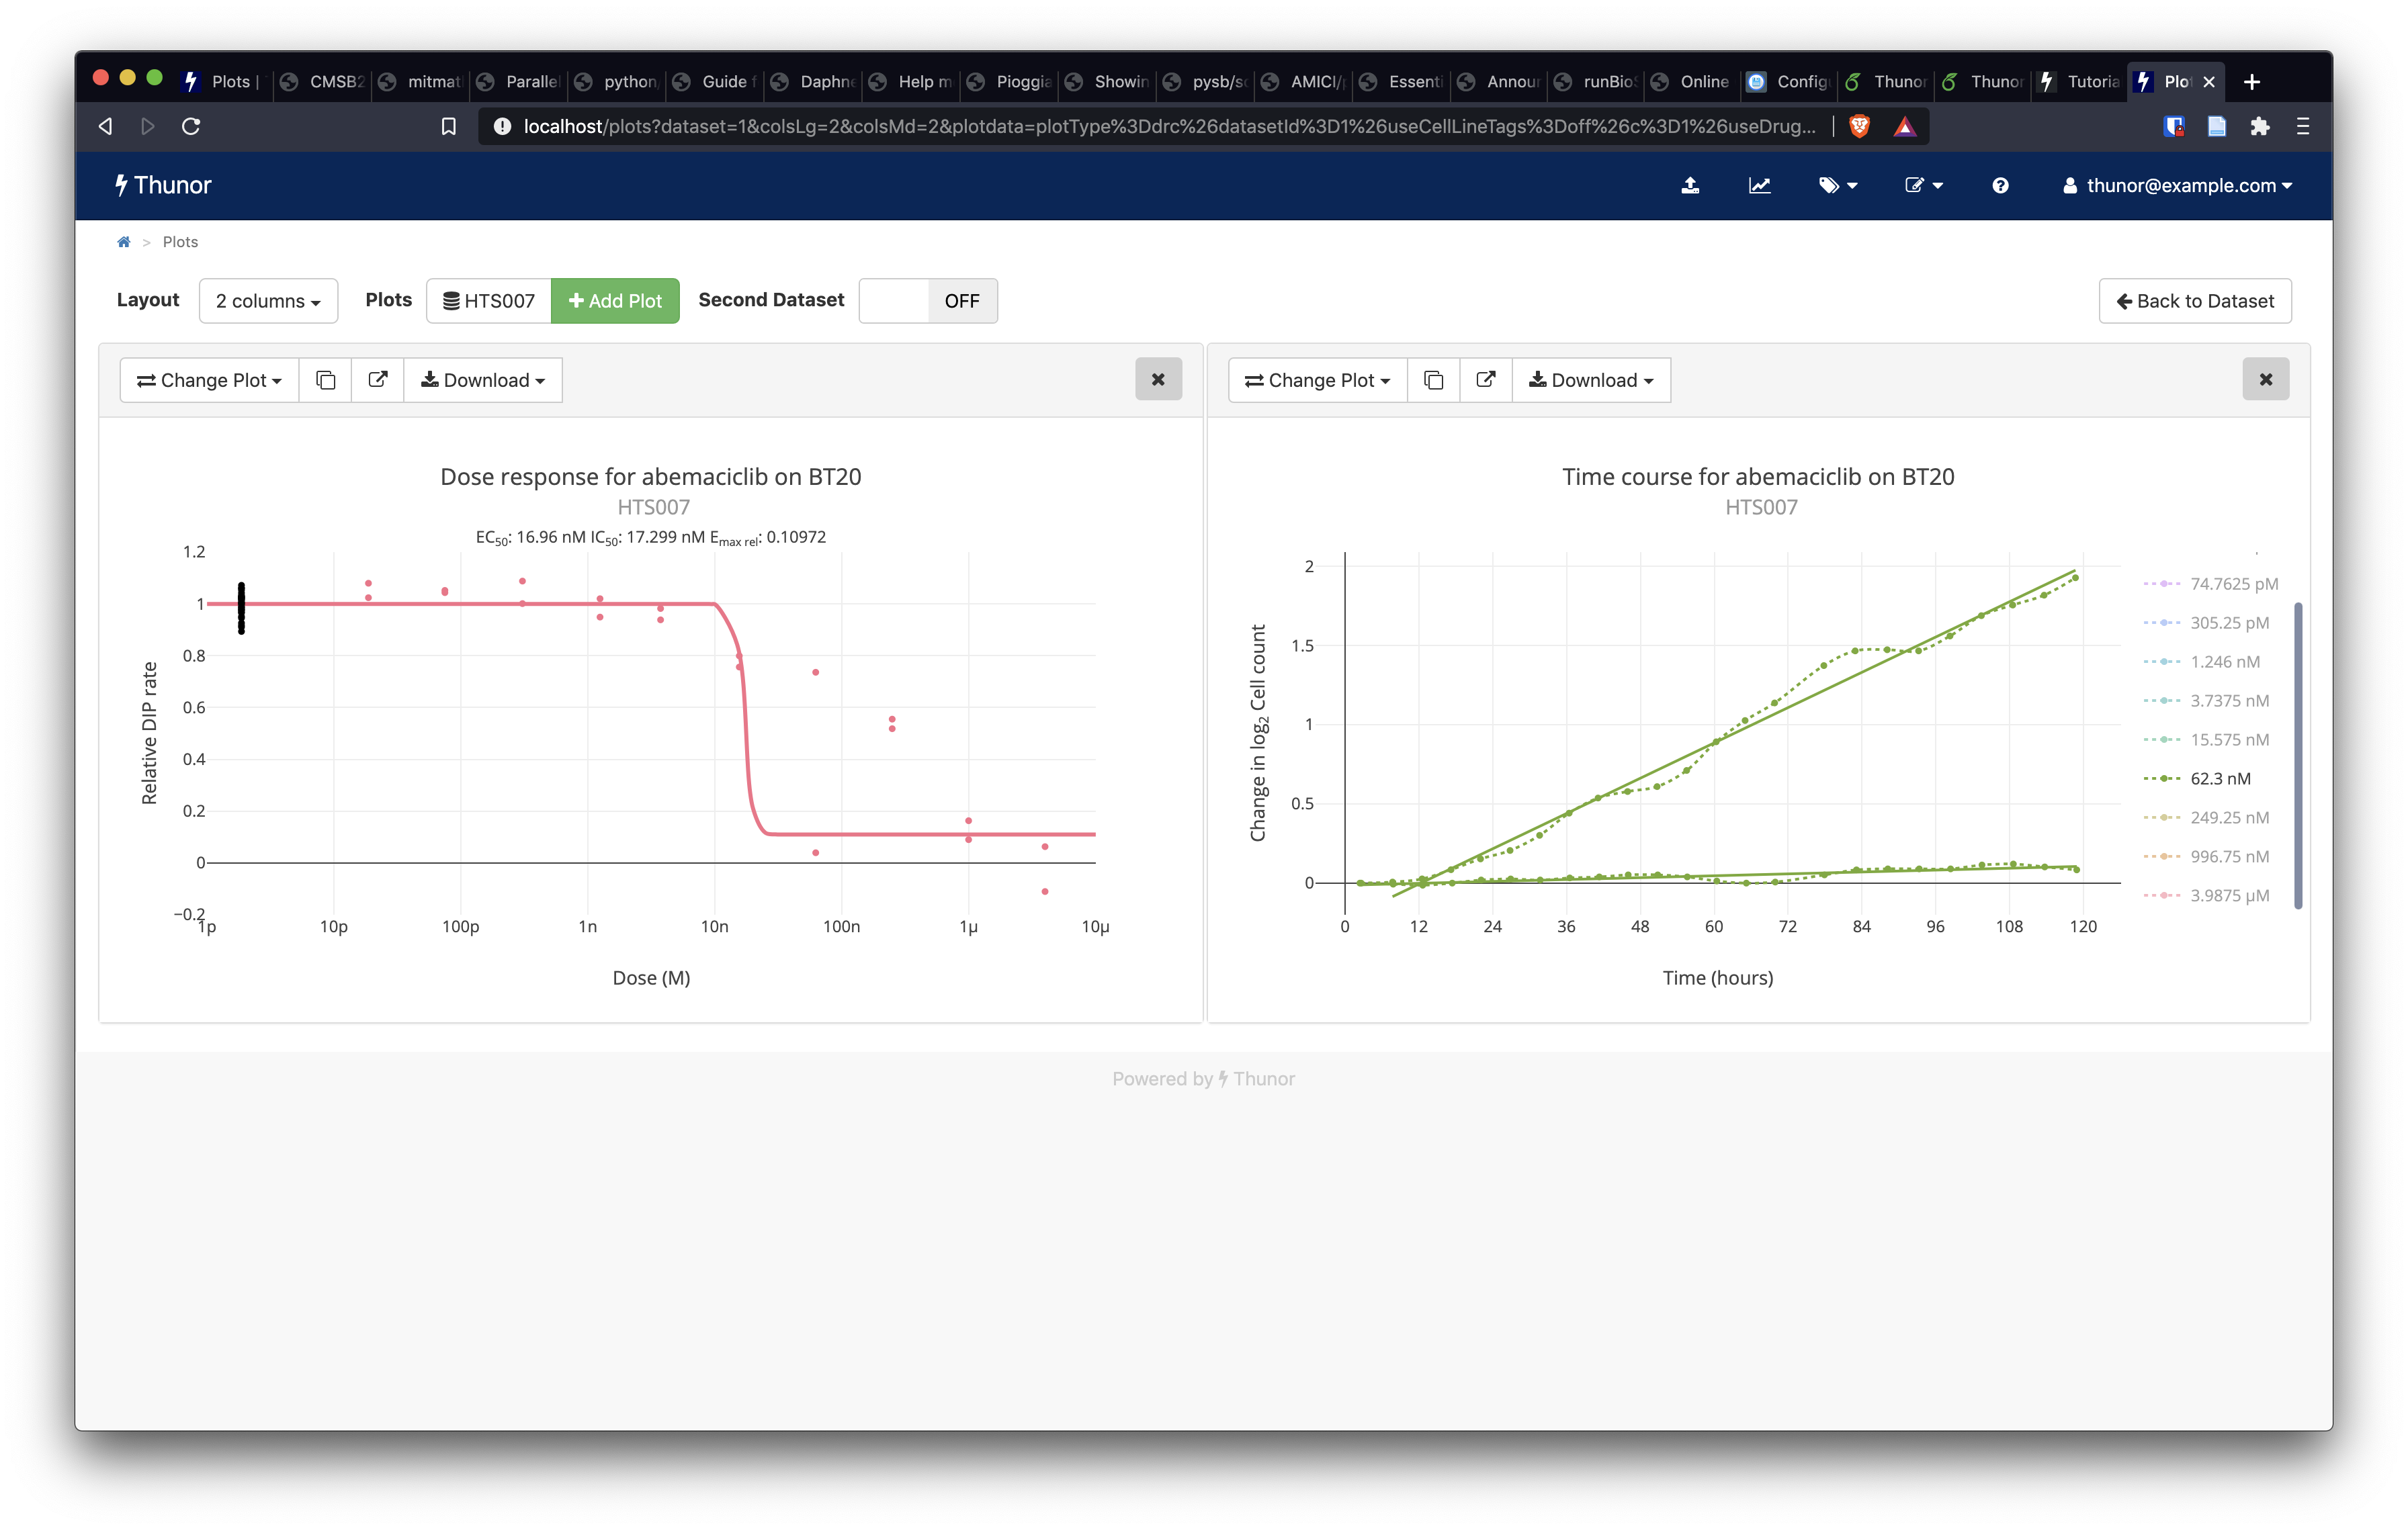Click the help question mark icon
This screenshot has height=1530, width=2408.
click(x=1999, y=185)
